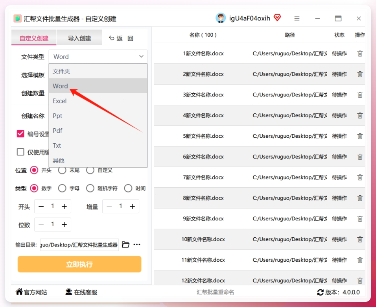Select 末尾 position radio button
The height and width of the screenshot is (307, 376).
tap(62, 170)
